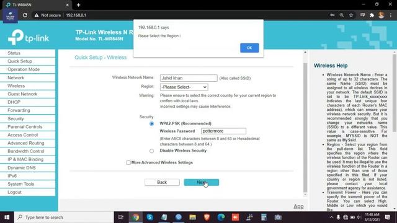Click the Wireless Network Name field
397x223 pixels.
pos(189,78)
